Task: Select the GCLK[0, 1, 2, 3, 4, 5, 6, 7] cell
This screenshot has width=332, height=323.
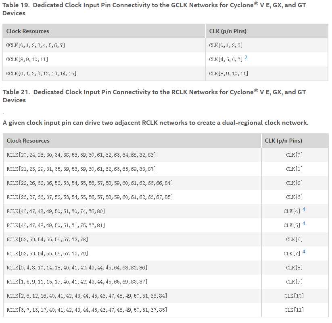Action: click(x=35, y=45)
